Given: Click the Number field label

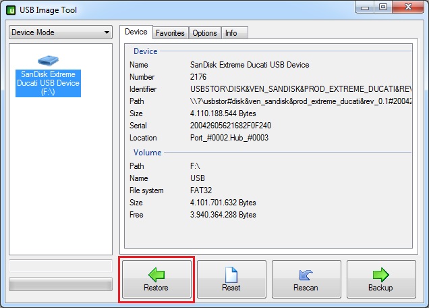Looking at the screenshot, I should 142,77.
